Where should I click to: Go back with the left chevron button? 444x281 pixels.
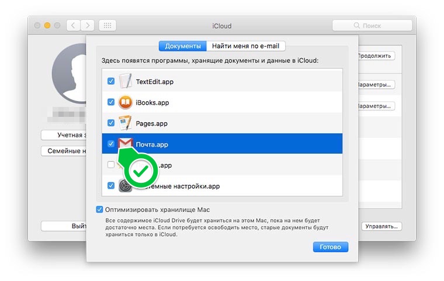74,26
